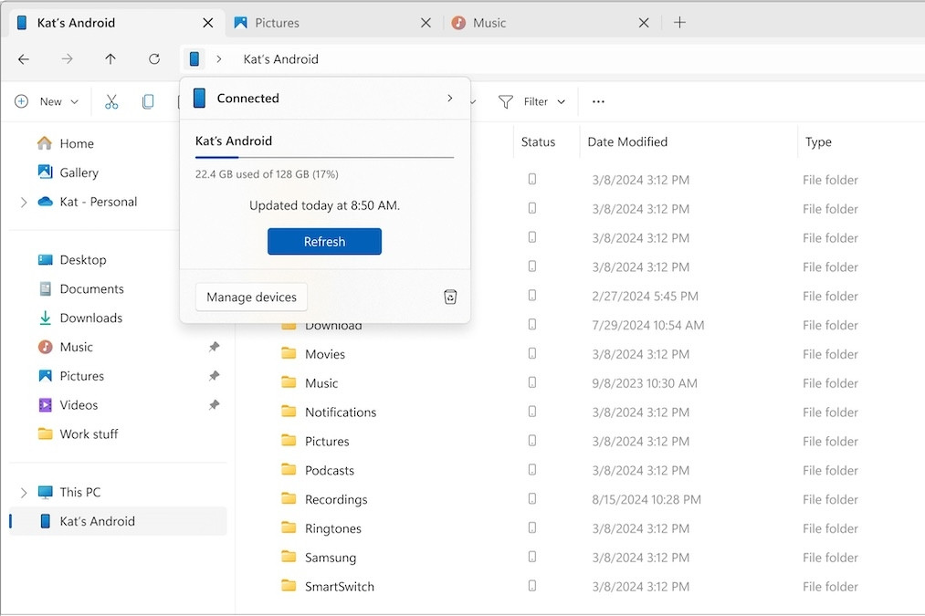Image resolution: width=925 pixels, height=616 pixels.
Task: Switch to the Music tab
Action: click(x=489, y=23)
